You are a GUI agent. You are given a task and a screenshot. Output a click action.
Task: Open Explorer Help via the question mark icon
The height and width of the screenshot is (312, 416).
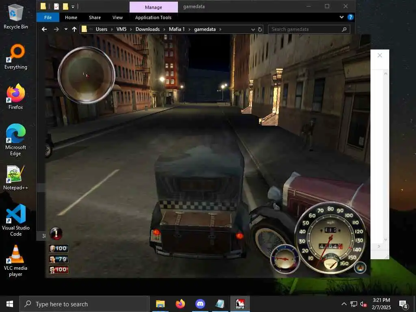[x=350, y=17]
